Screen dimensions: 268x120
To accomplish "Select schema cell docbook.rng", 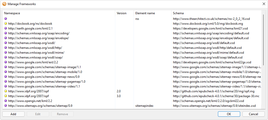I will [x=208, y=24].
